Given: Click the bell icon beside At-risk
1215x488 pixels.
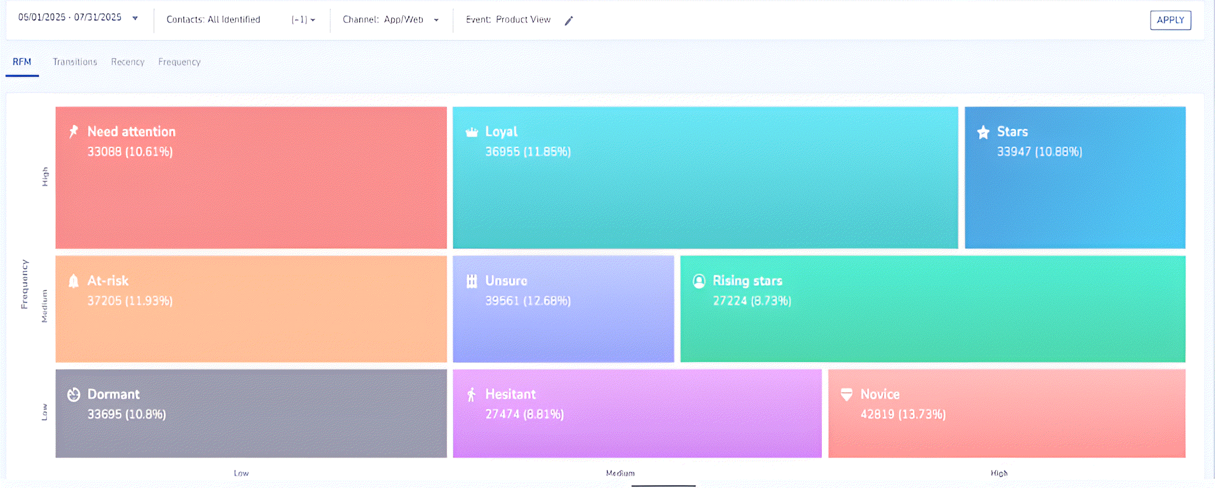Looking at the screenshot, I should (x=73, y=281).
